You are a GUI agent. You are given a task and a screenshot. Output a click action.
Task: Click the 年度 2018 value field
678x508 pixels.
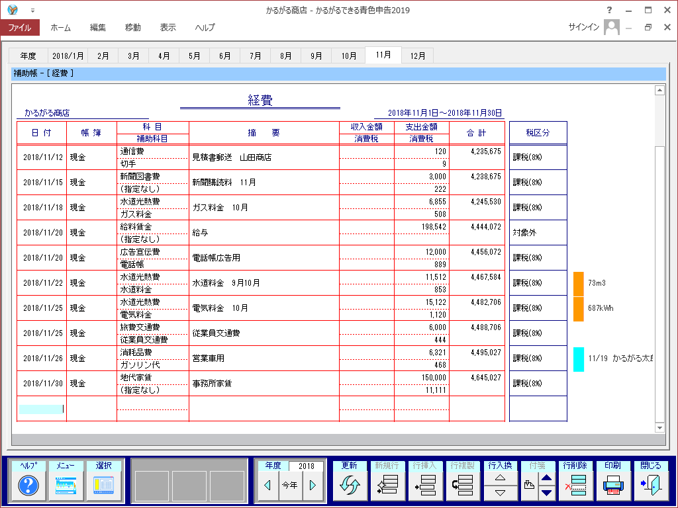point(306,466)
